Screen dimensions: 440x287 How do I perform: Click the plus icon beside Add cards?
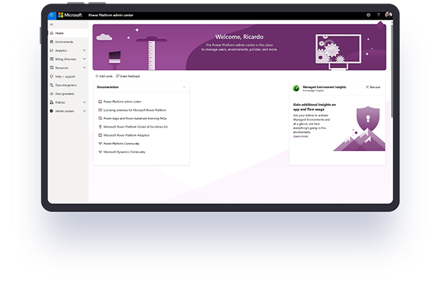click(x=97, y=76)
